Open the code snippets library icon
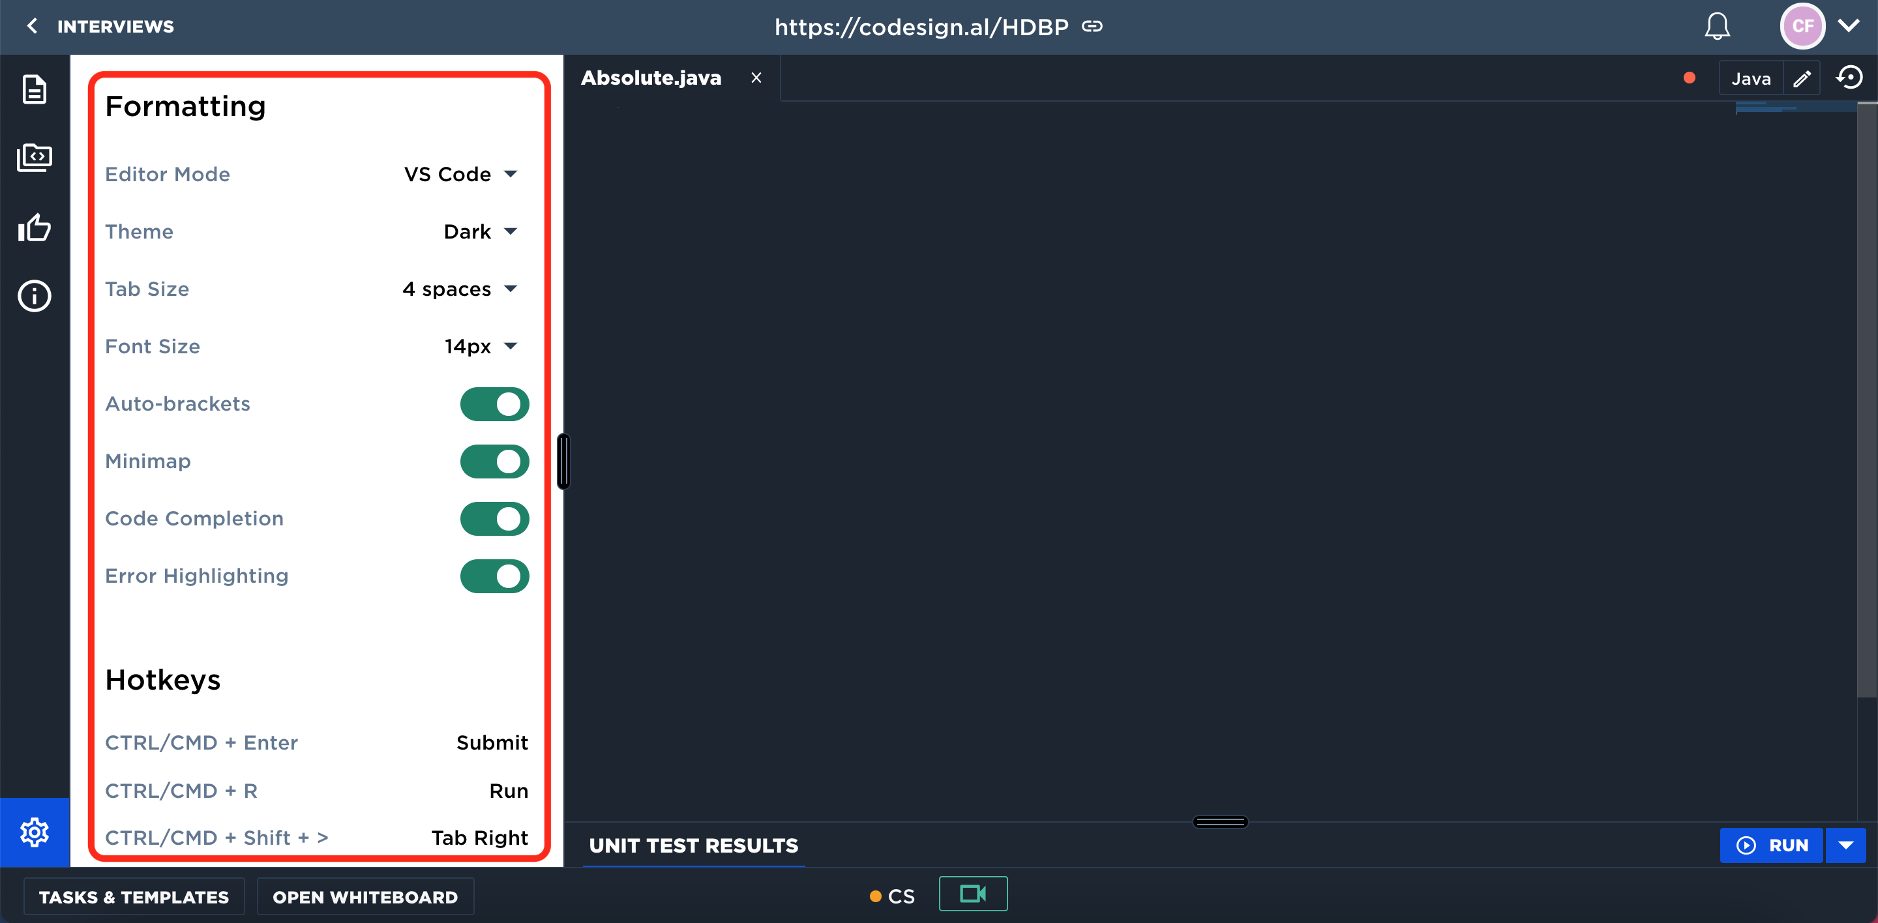This screenshot has width=1878, height=923. [35, 157]
